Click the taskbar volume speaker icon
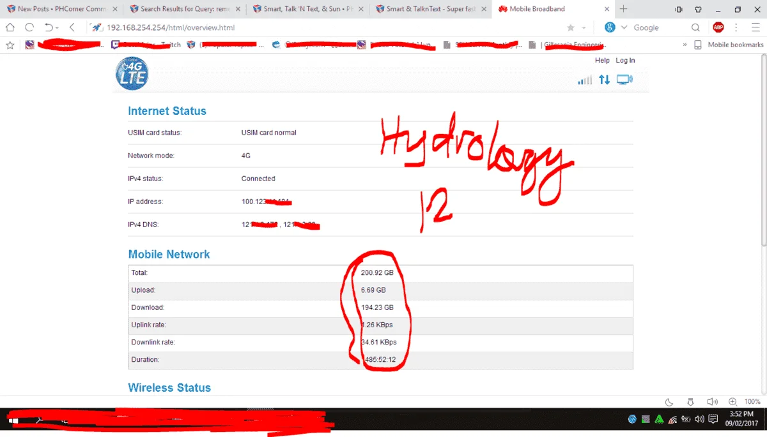 699,420
